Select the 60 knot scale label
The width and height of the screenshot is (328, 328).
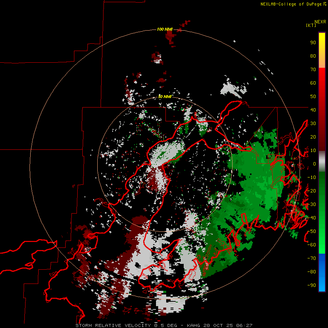[313, 83]
